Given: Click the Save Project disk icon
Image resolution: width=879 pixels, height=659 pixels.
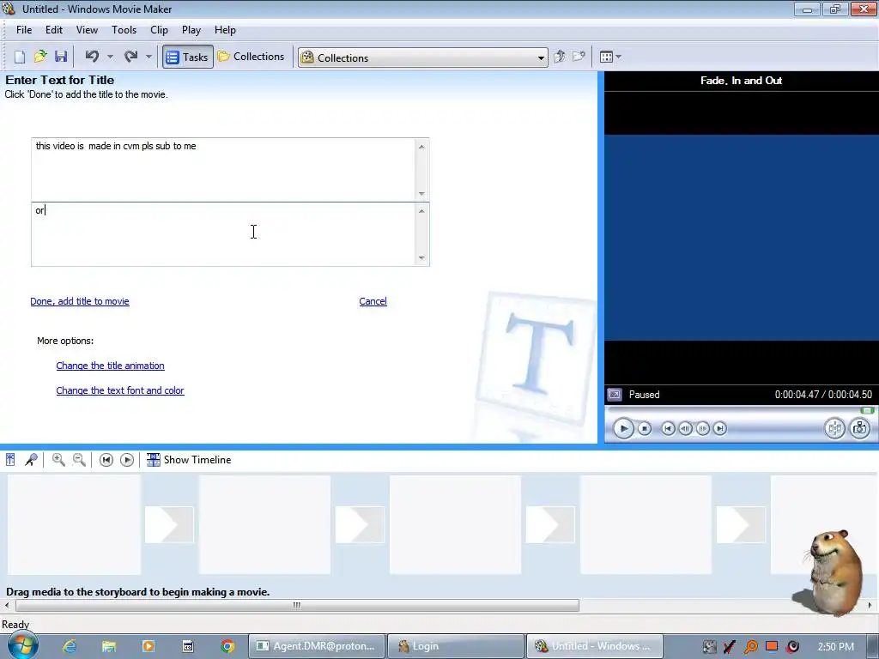Looking at the screenshot, I should (x=61, y=57).
